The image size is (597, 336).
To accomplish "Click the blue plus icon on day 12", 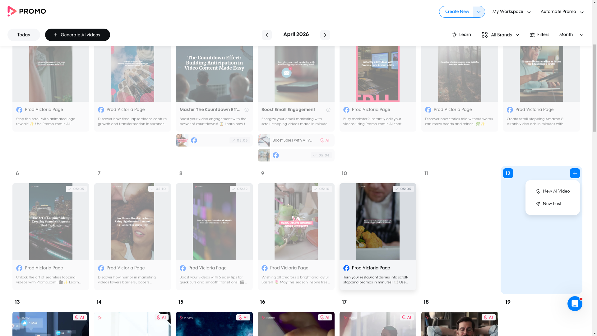I will 575,173.
